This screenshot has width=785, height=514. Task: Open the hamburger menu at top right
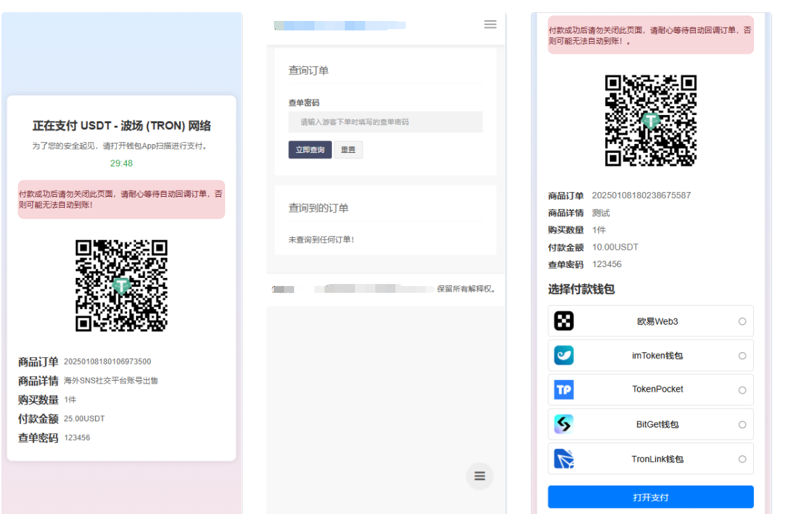[490, 24]
